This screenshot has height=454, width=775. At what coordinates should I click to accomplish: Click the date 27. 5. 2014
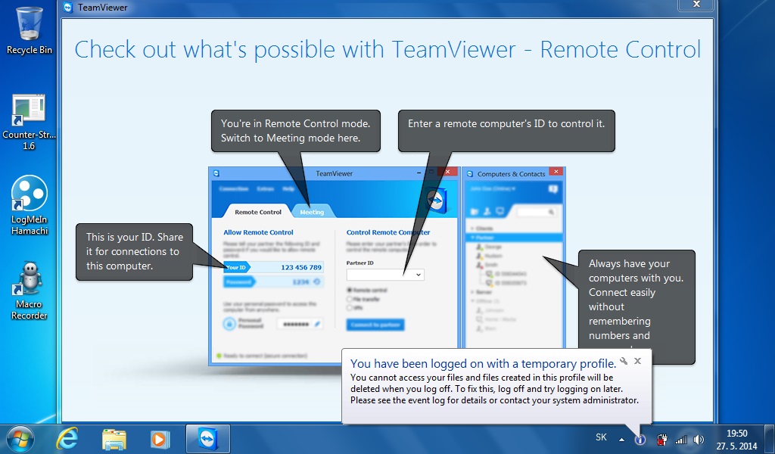pyautogui.click(x=736, y=446)
